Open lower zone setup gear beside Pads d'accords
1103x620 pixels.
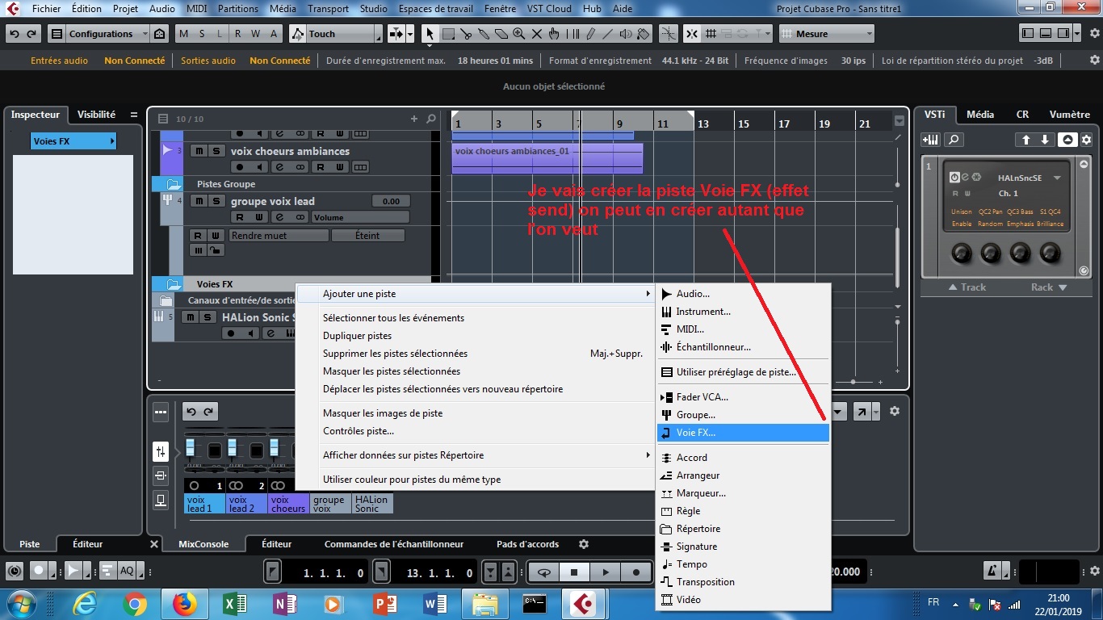[584, 544]
